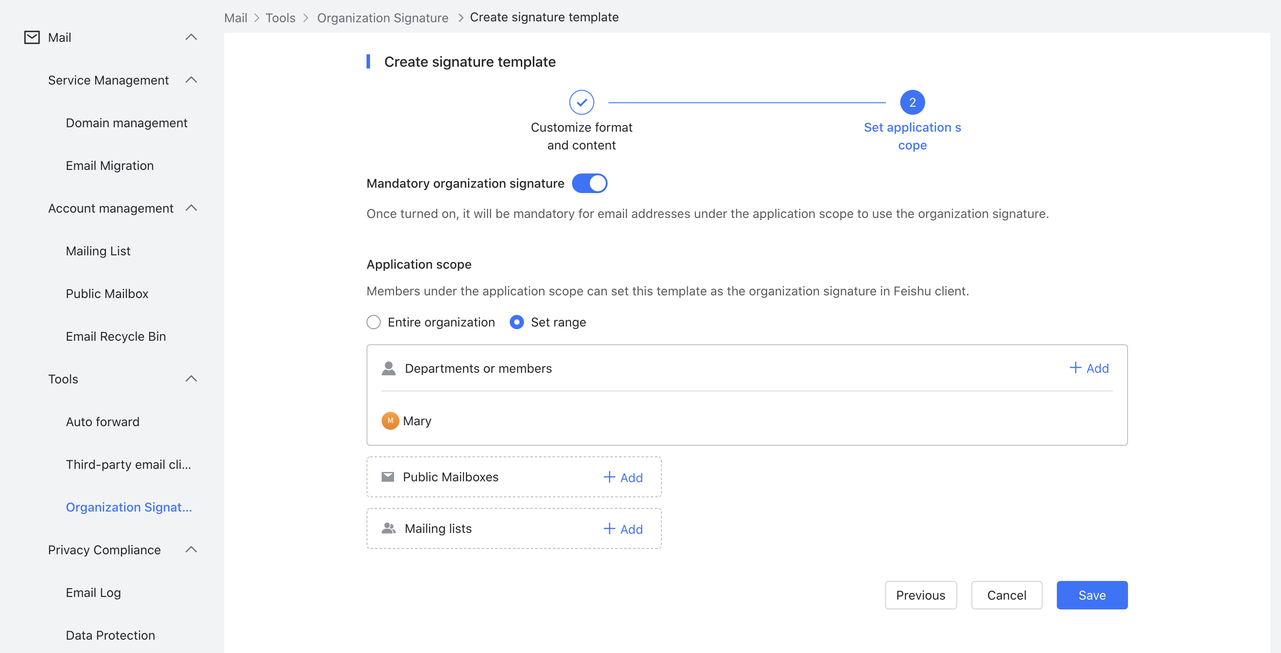Click the Save button
This screenshot has height=653, width=1281.
[1092, 595]
